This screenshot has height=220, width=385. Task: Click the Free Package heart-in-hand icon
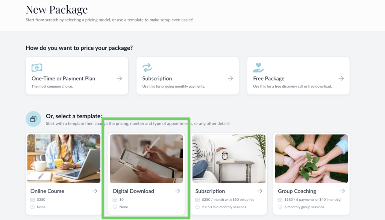[x=259, y=68]
